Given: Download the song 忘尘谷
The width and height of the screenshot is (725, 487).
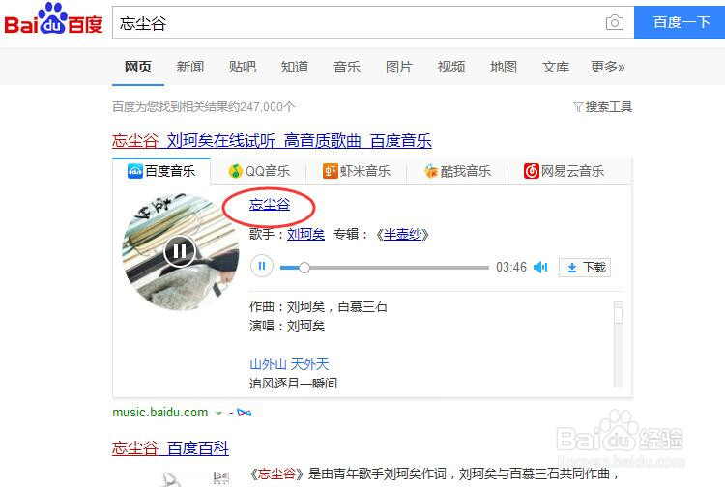Looking at the screenshot, I should [x=585, y=268].
